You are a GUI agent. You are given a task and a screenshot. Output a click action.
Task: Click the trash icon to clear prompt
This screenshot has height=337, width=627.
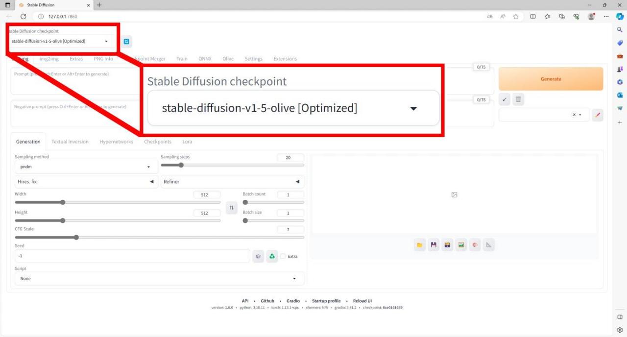click(518, 99)
